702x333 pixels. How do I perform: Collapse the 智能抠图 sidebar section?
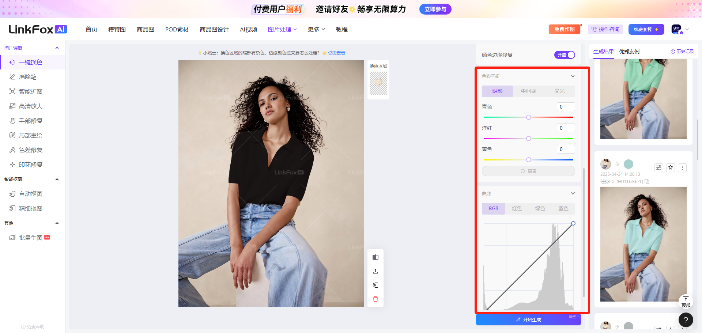coord(57,179)
